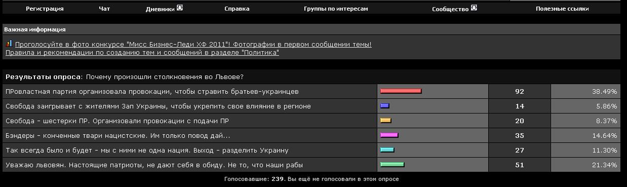Select option Свобода заигрывает с жителями Зап Украины
The image size is (627, 187).
[158, 106]
